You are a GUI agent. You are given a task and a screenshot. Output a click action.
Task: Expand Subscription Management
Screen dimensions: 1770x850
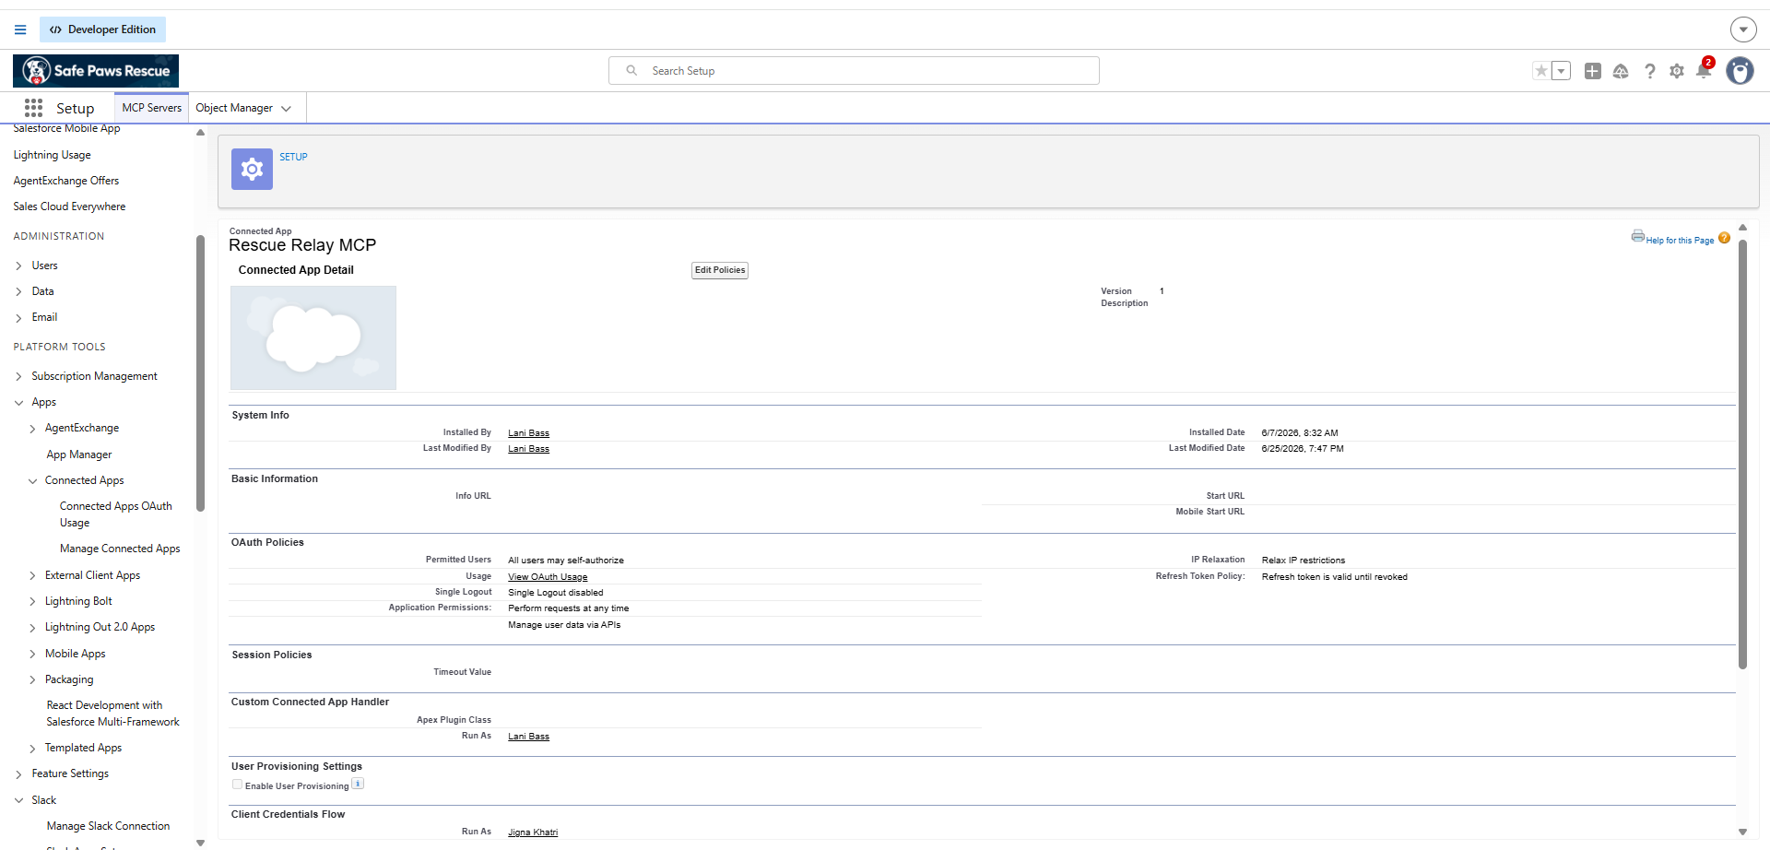[x=19, y=377]
